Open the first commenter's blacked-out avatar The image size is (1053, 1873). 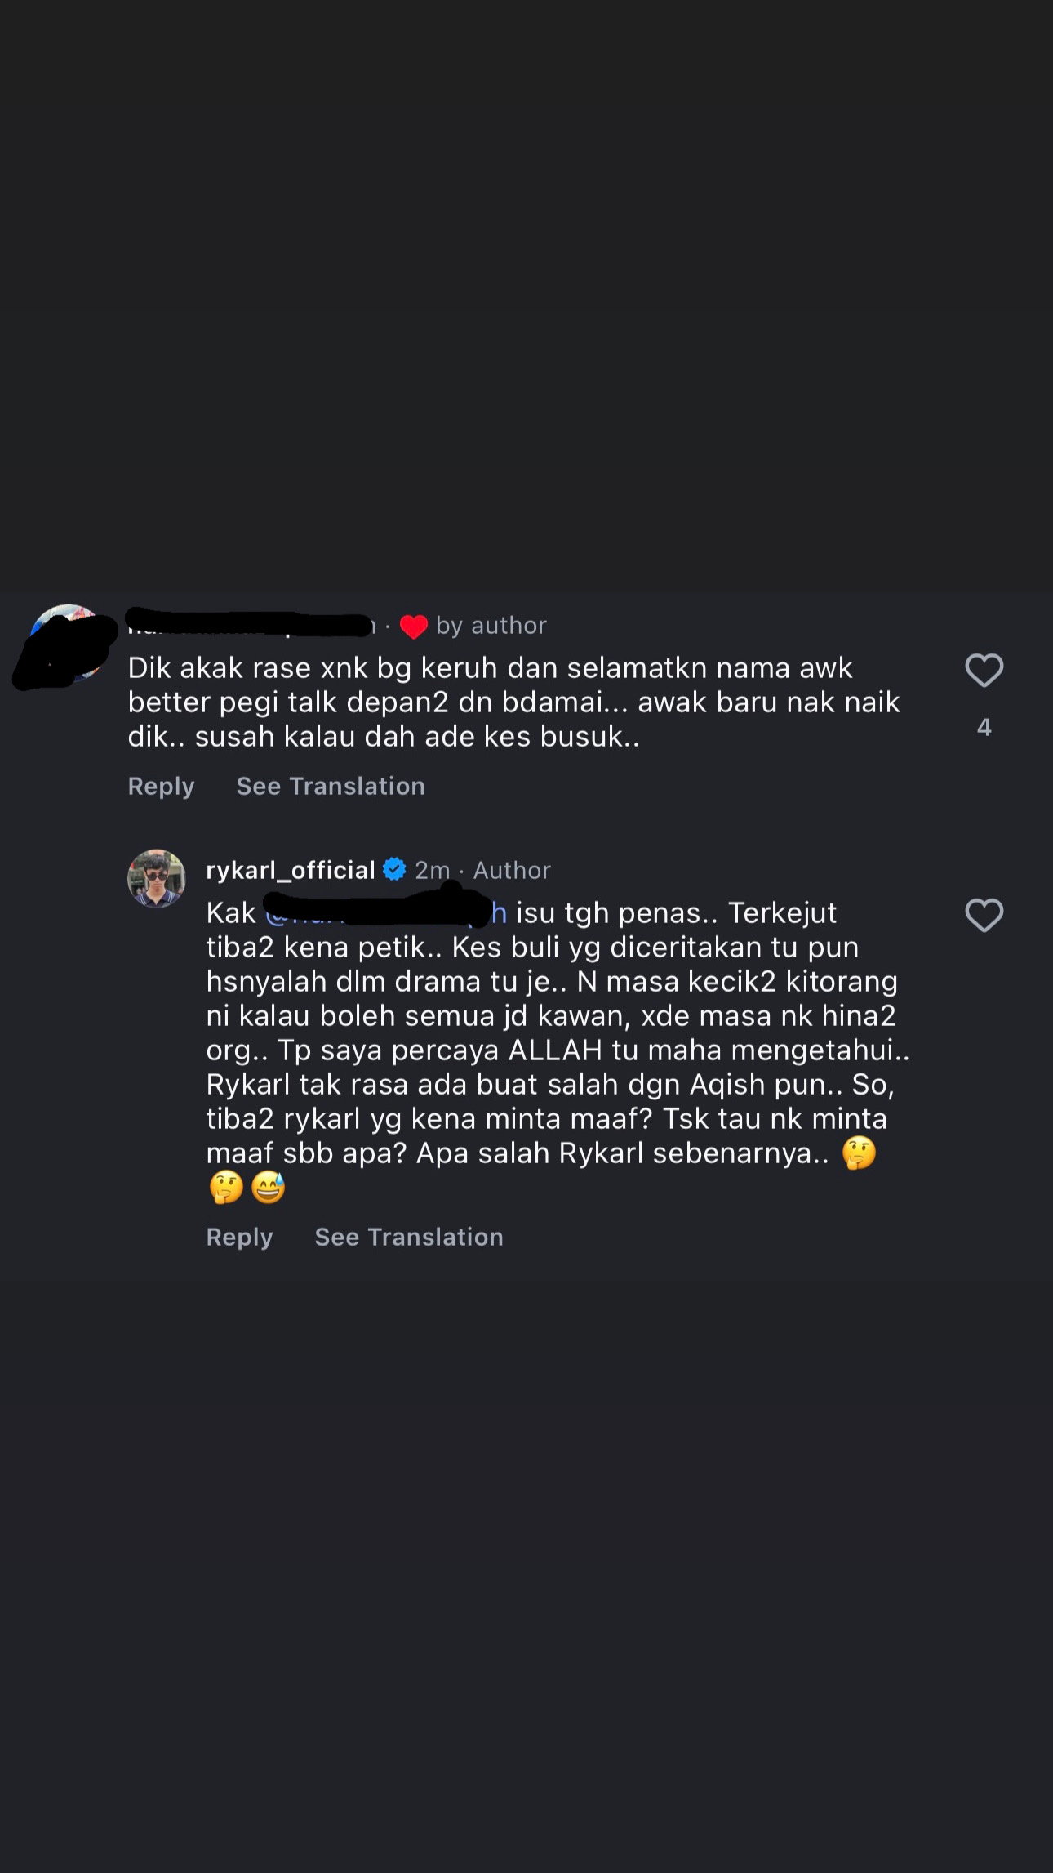[65, 645]
